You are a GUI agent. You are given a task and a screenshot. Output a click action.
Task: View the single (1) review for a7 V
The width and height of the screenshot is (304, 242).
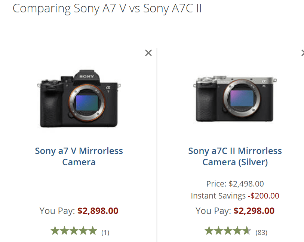pos(105,233)
